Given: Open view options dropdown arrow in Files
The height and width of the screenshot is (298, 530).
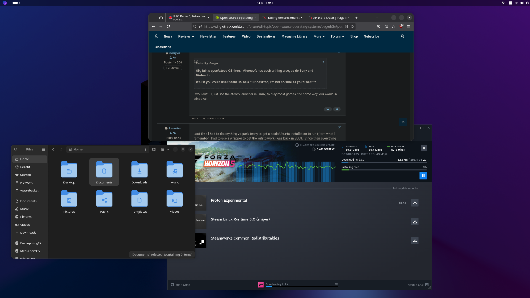Looking at the screenshot, I should pos(168,150).
